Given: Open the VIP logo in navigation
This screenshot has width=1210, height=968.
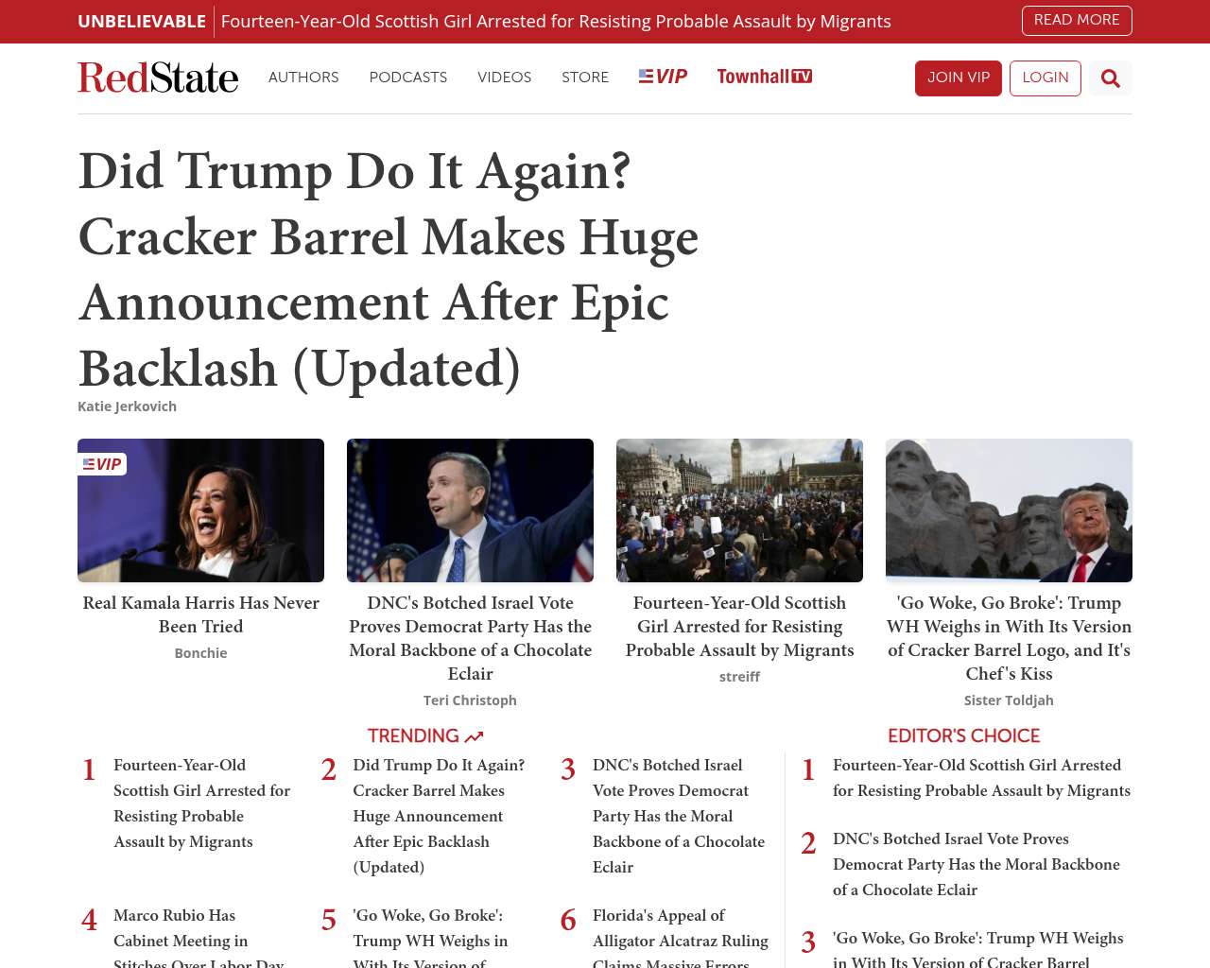Looking at the screenshot, I should click(663, 77).
